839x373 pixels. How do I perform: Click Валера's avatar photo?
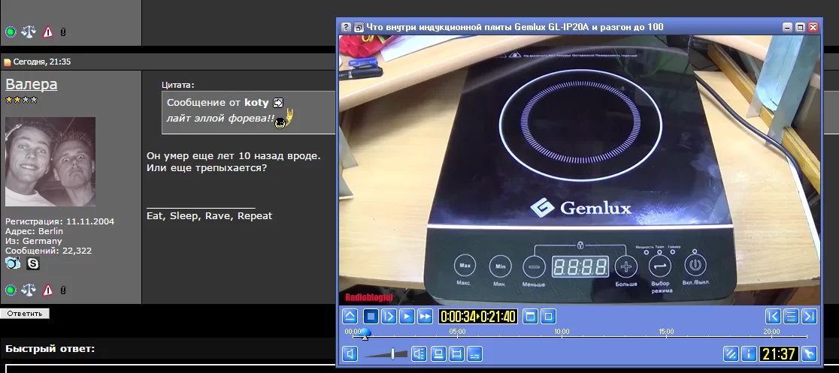click(50, 161)
